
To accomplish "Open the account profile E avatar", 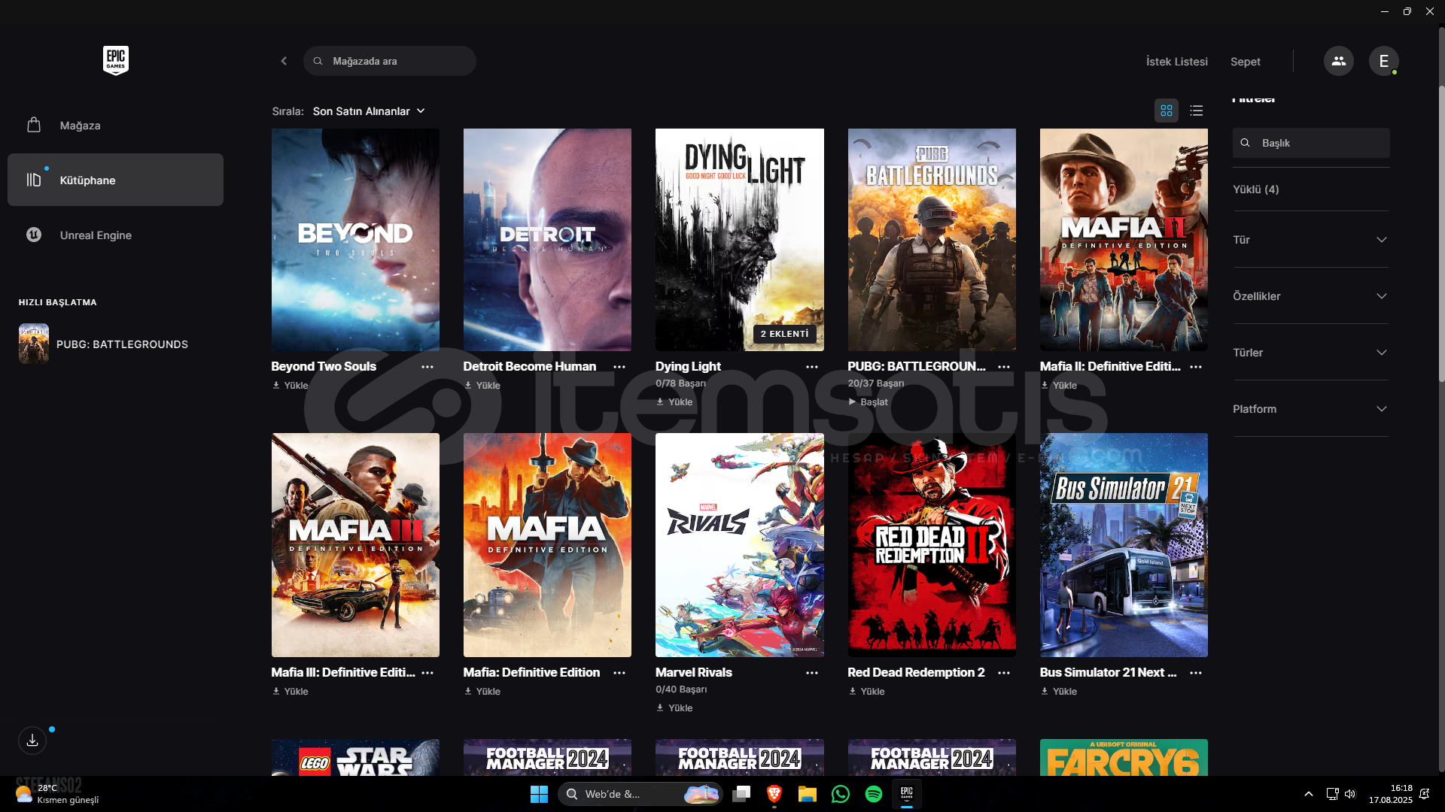I will coord(1383,61).
